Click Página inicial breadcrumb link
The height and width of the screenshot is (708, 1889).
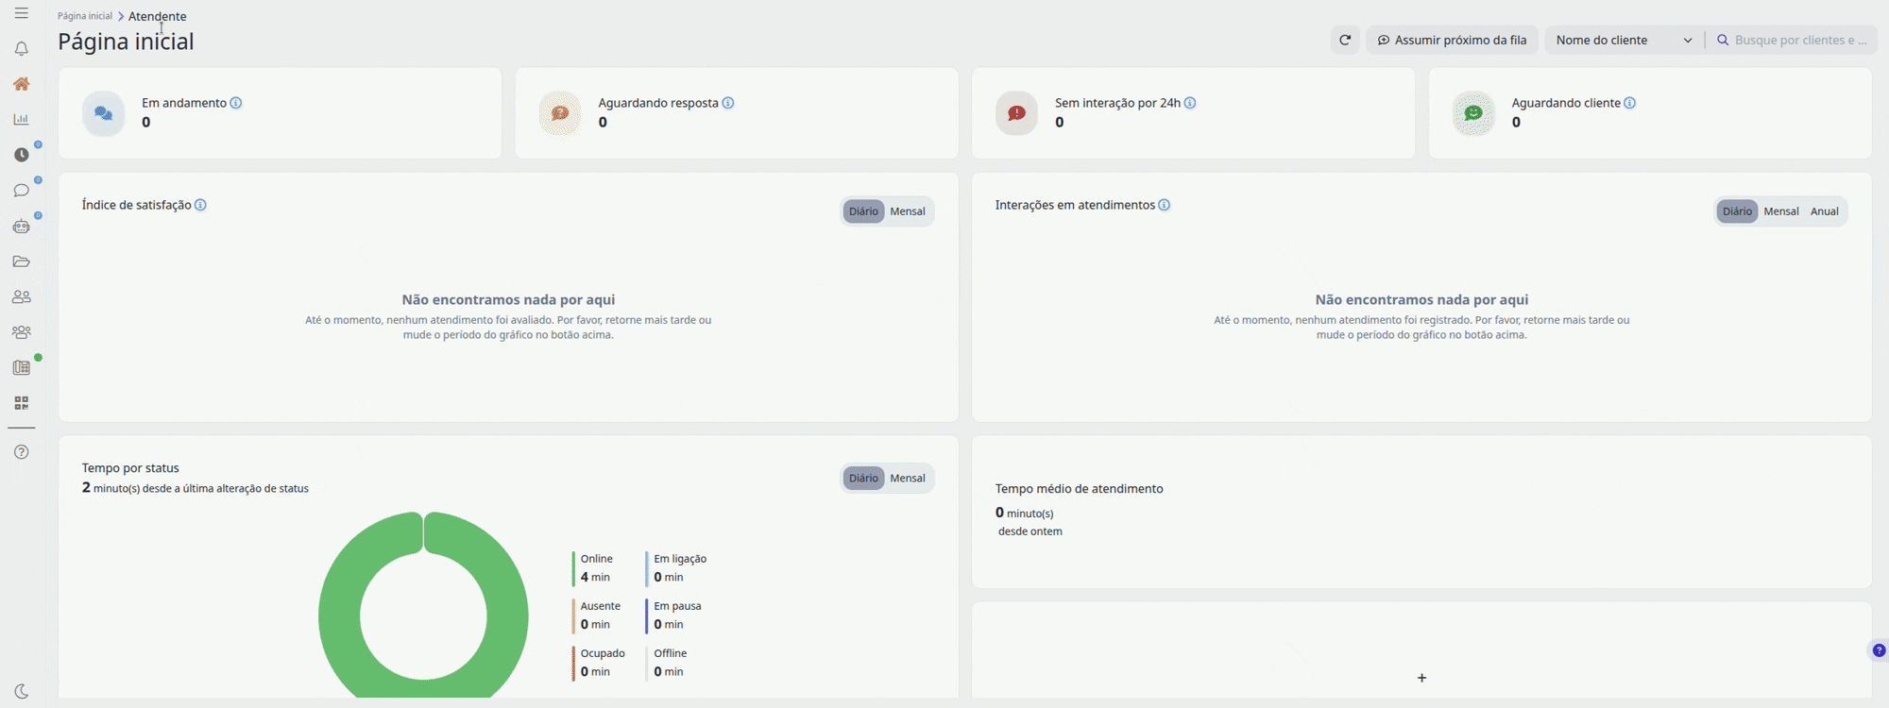[x=85, y=16]
